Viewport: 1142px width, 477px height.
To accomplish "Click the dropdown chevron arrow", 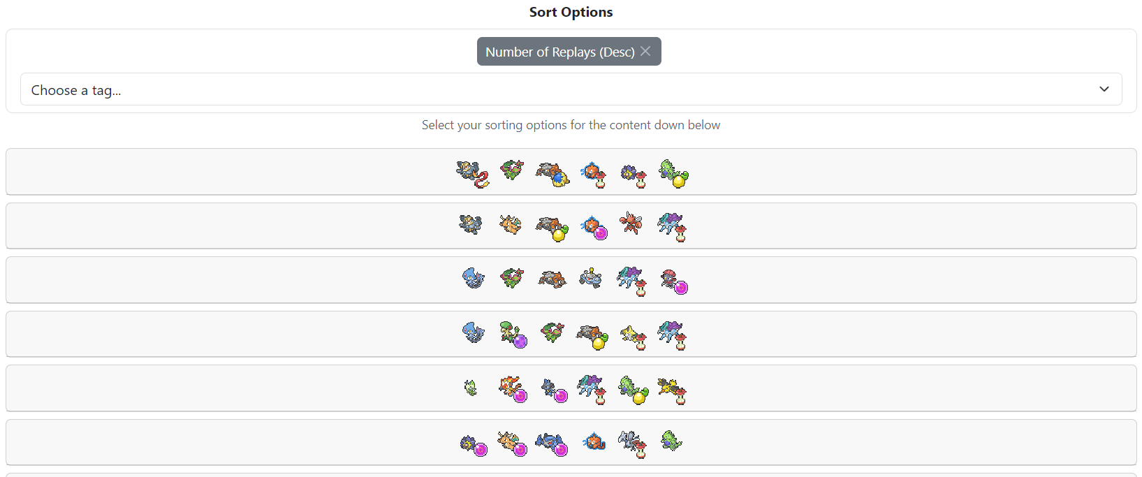I will 1104,89.
